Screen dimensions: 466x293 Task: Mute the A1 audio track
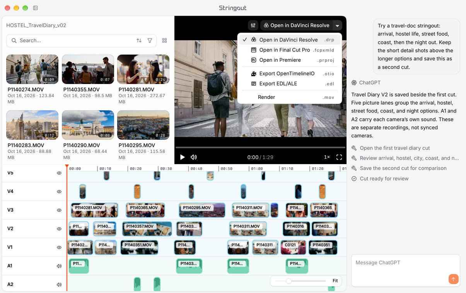pos(59,266)
